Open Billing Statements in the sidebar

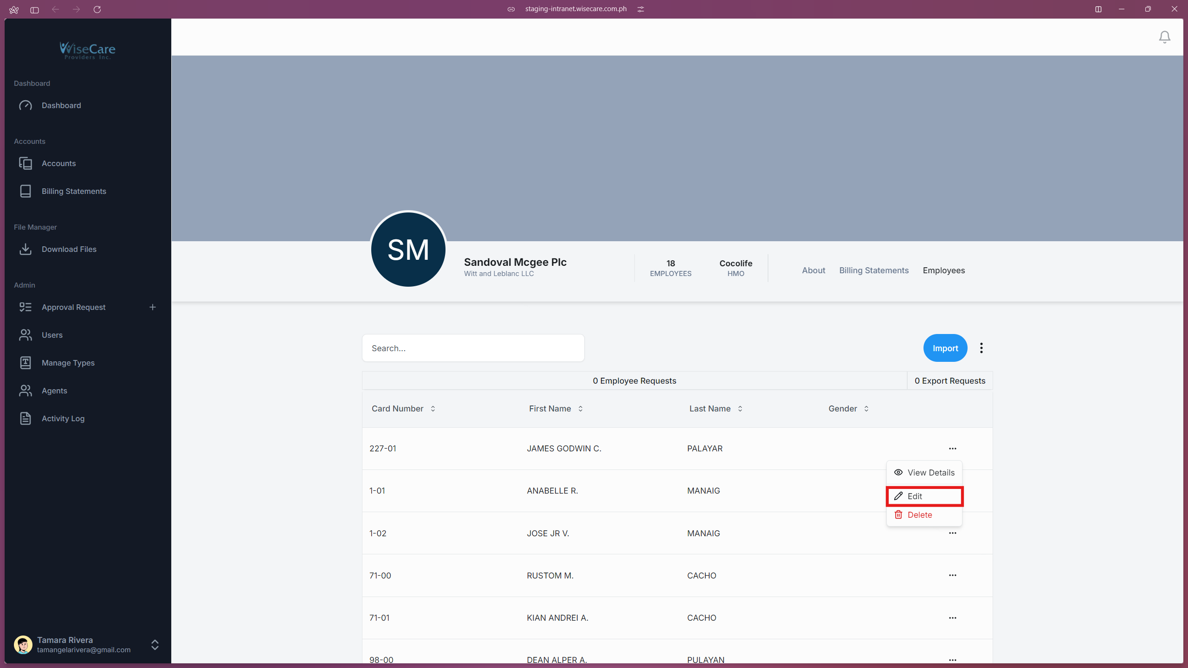click(x=73, y=191)
